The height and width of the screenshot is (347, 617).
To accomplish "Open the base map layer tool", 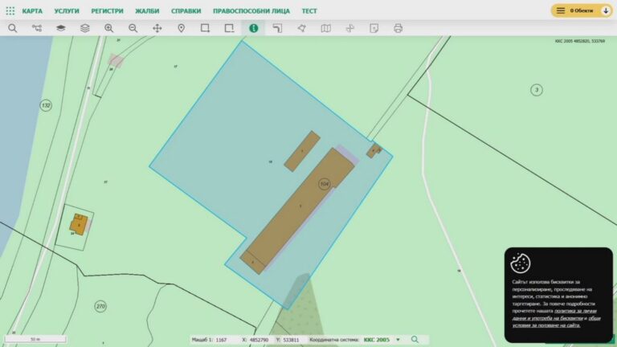I will click(x=60, y=28).
